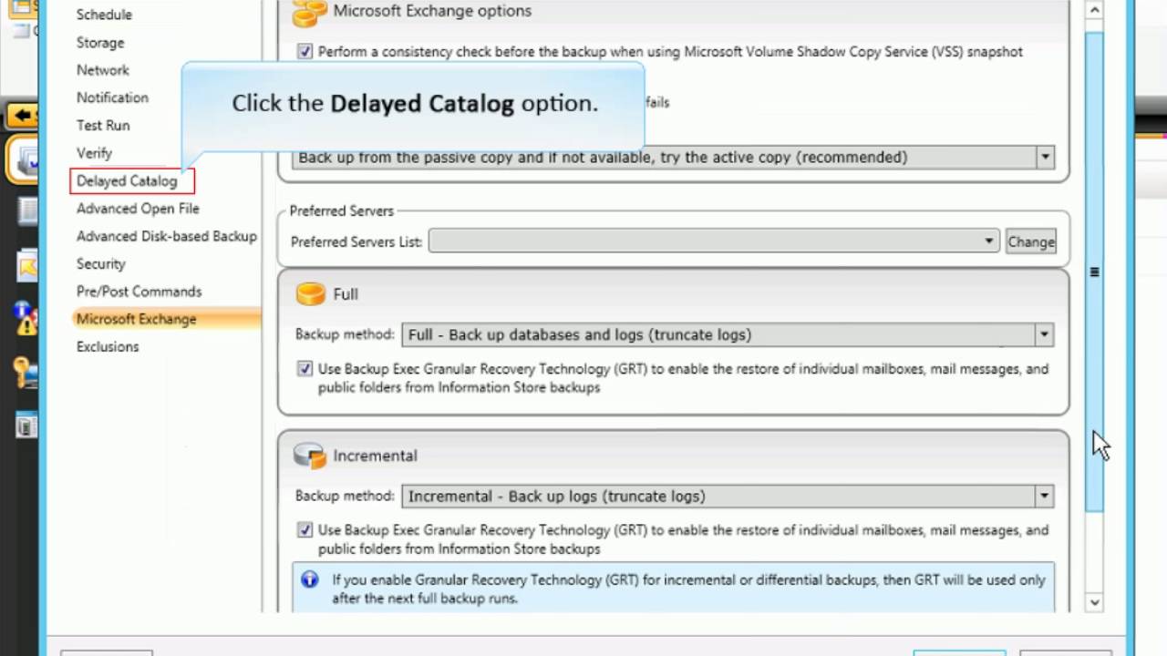Click the vertical scrollbar thumb
1167x656 pixels.
[x=1094, y=272]
